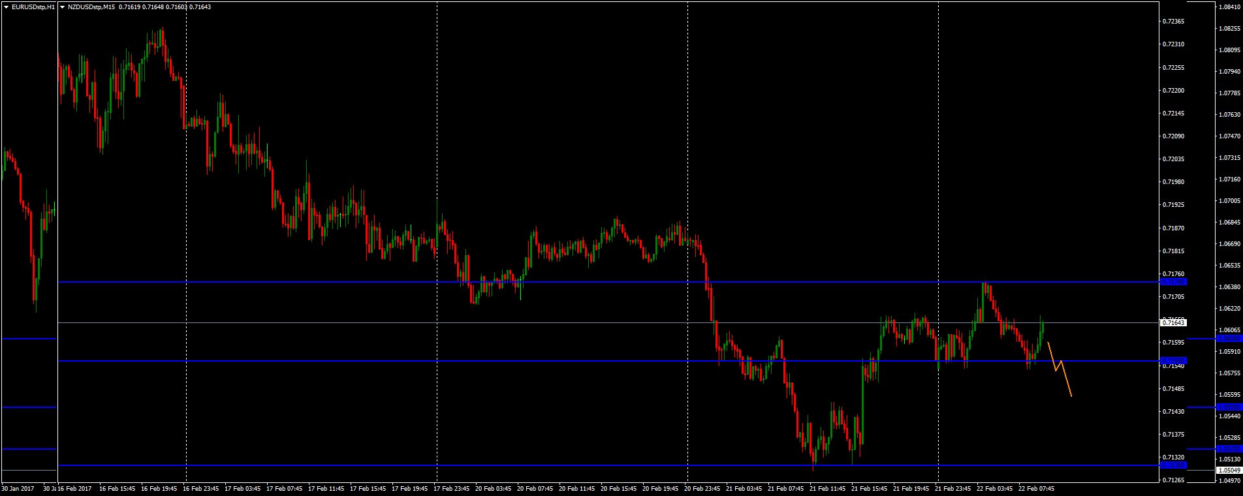Select the blue horizontal line at 0.71550
The width and height of the screenshot is (1243, 496).
tap(607, 361)
